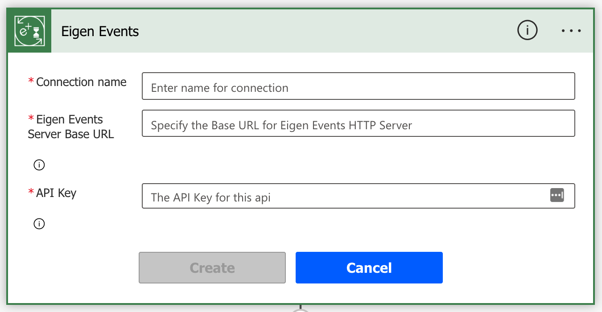Show info tooltip below API Key label
This screenshot has height=312, width=602.
pyautogui.click(x=39, y=224)
